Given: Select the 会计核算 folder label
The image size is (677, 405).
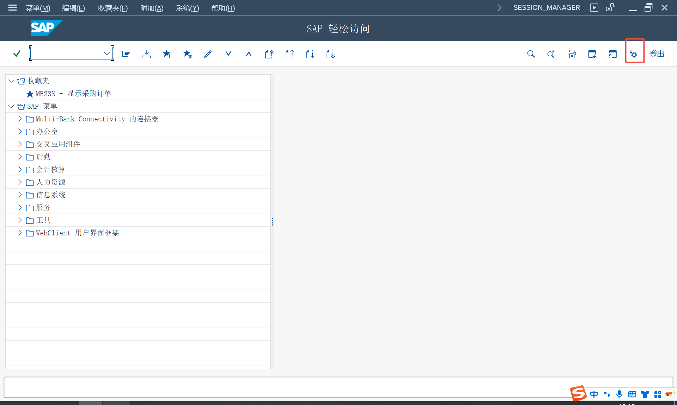Looking at the screenshot, I should click(51, 170).
